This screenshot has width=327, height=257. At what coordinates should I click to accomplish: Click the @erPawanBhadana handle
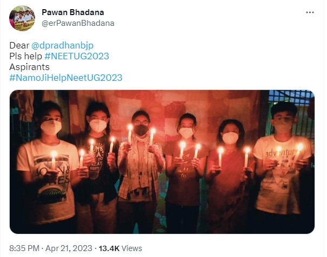pos(78,23)
